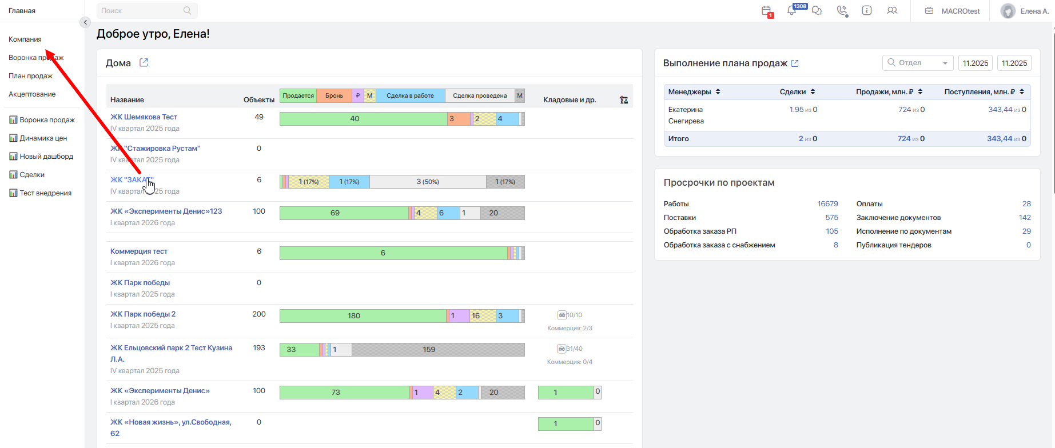Open the info help icon

coord(867,11)
